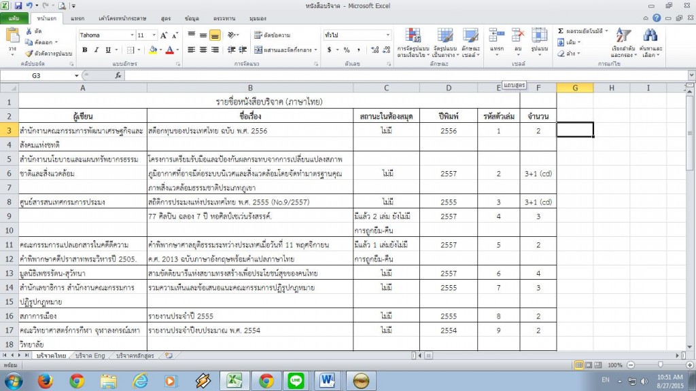
Task: Toggle the highlighted bottom vertical alignment
Action: tap(215, 35)
